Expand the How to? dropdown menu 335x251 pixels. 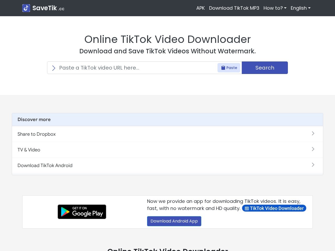pos(275,8)
